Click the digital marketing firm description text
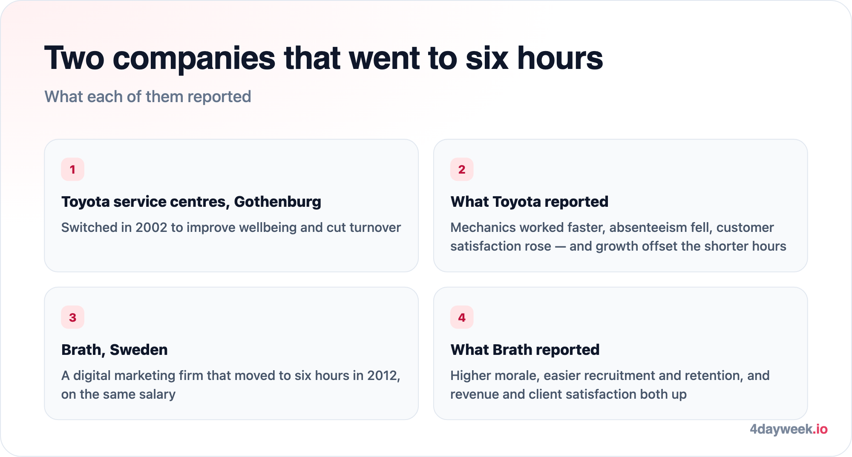852x457 pixels. 231,385
